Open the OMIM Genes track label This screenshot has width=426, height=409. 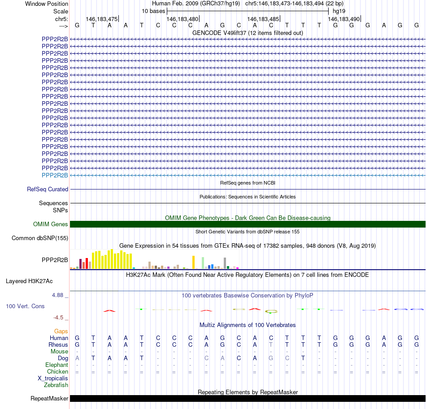[50, 224]
